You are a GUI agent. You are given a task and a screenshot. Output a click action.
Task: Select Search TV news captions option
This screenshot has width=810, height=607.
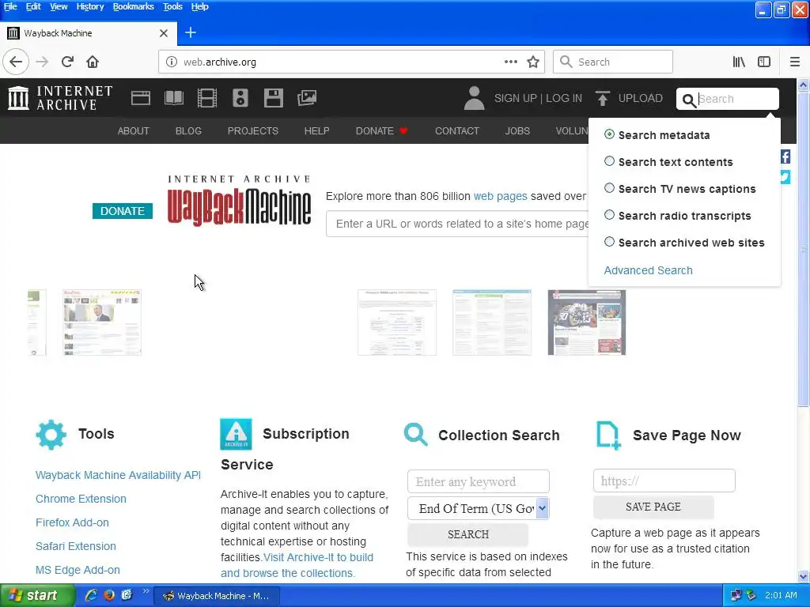click(x=610, y=188)
